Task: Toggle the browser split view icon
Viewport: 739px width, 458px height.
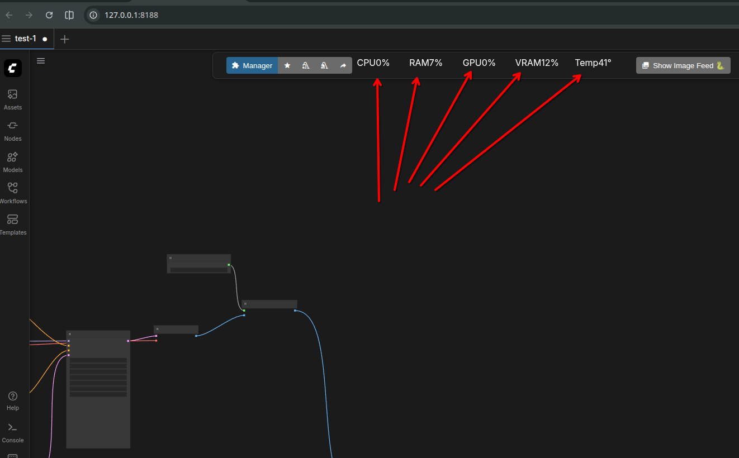Action: (x=69, y=15)
